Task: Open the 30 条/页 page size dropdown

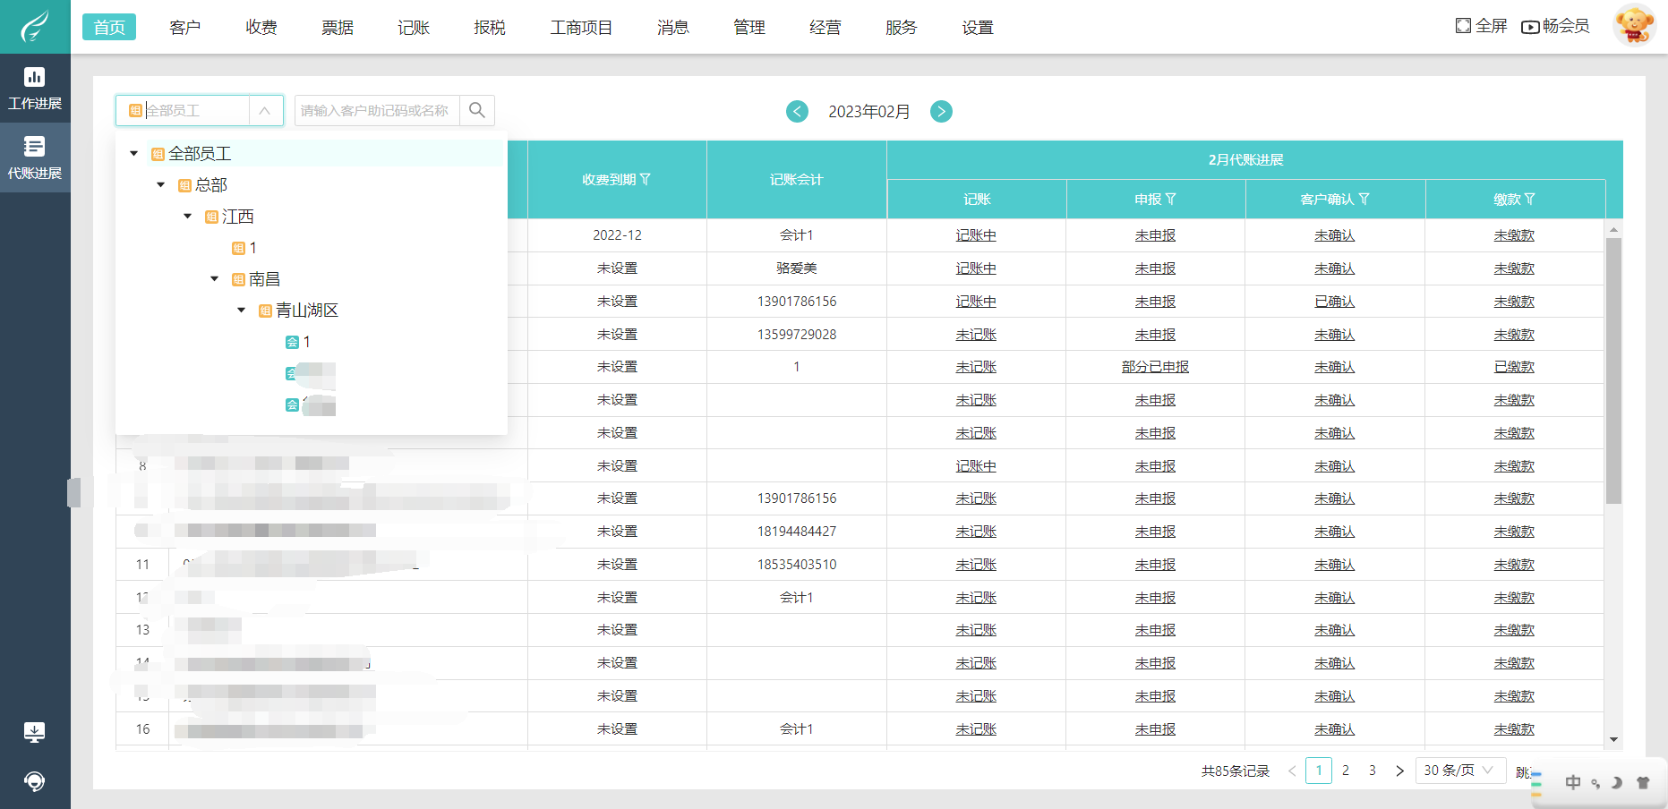Action: coord(1459,770)
